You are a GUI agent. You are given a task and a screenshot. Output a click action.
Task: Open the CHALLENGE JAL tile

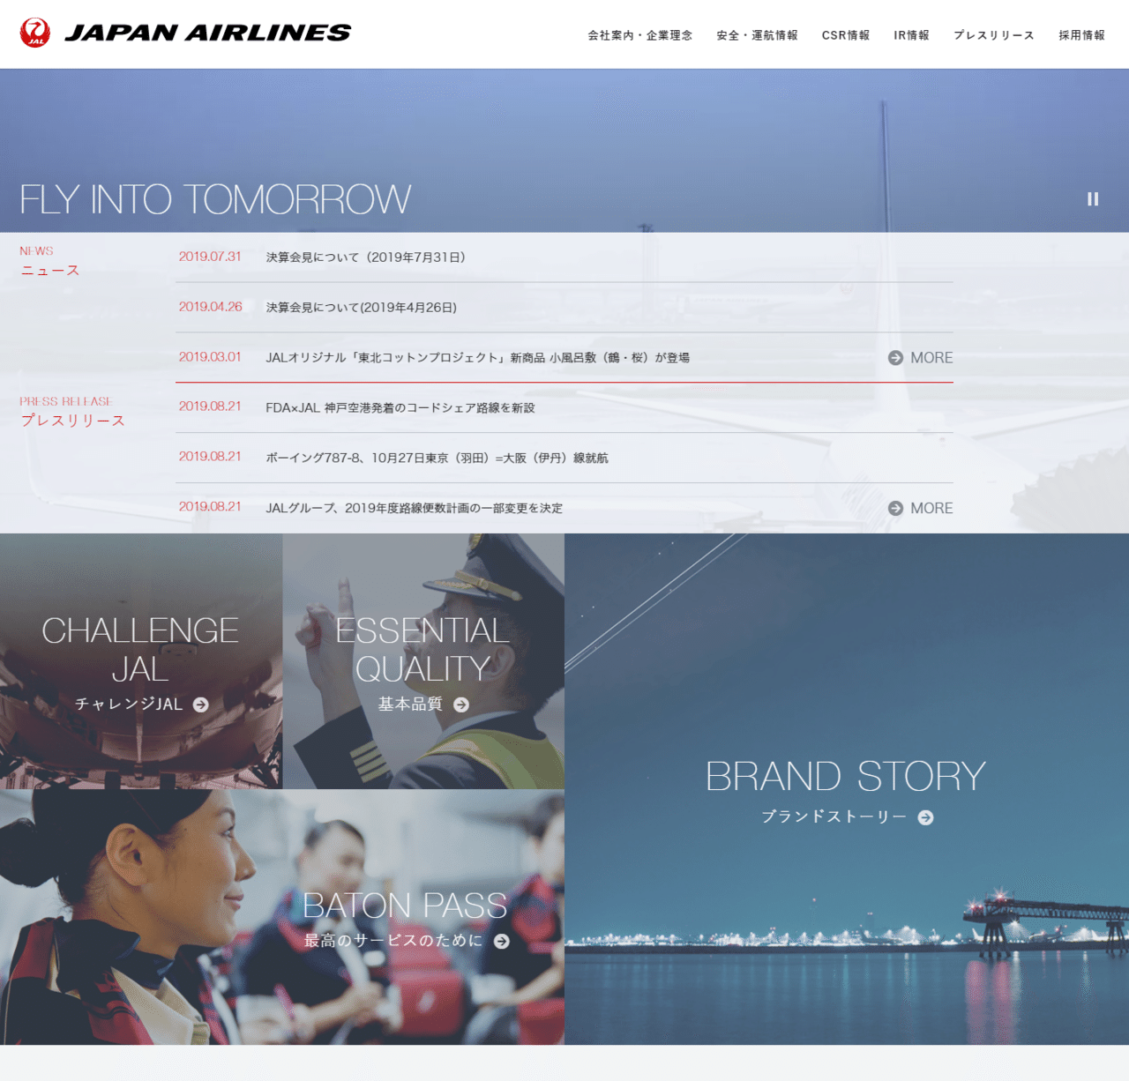141,661
